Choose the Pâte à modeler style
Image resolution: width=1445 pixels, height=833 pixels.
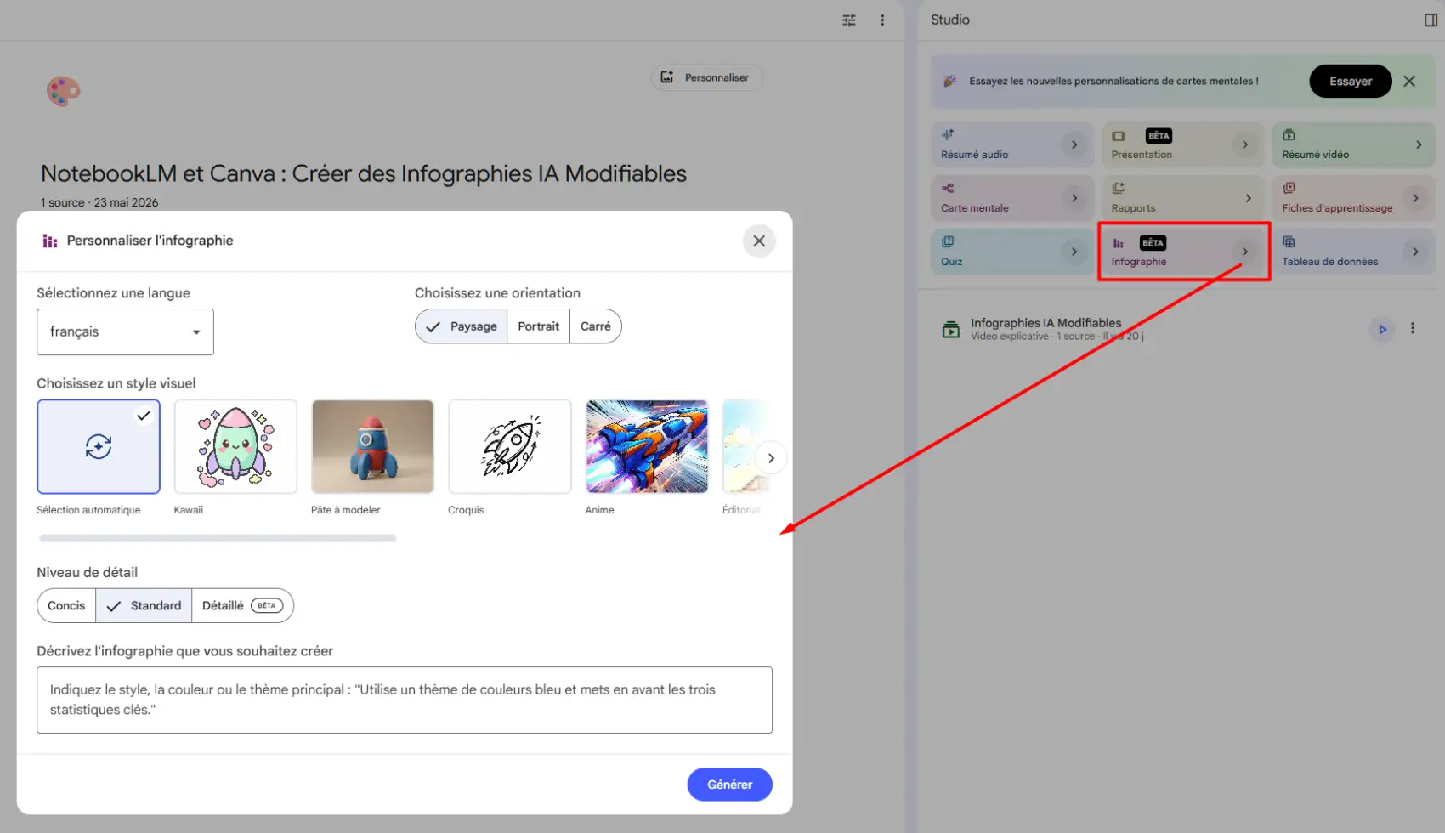[372, 446]
